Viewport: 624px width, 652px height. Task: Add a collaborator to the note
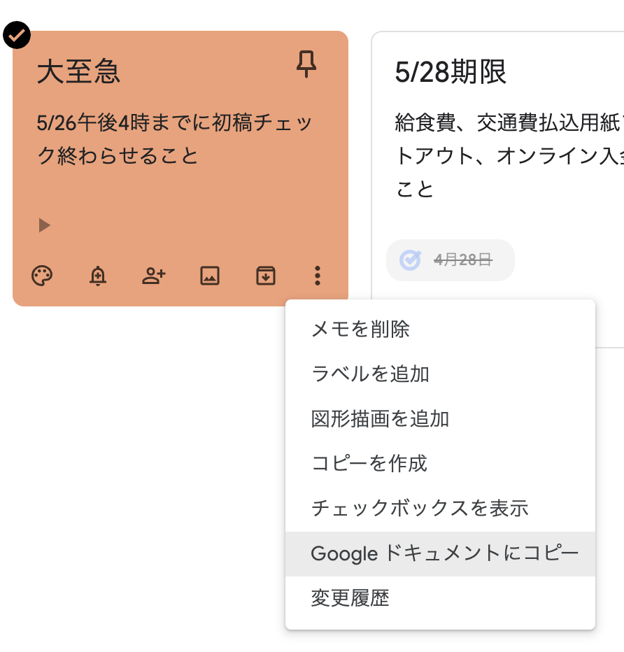coord(154,276)
